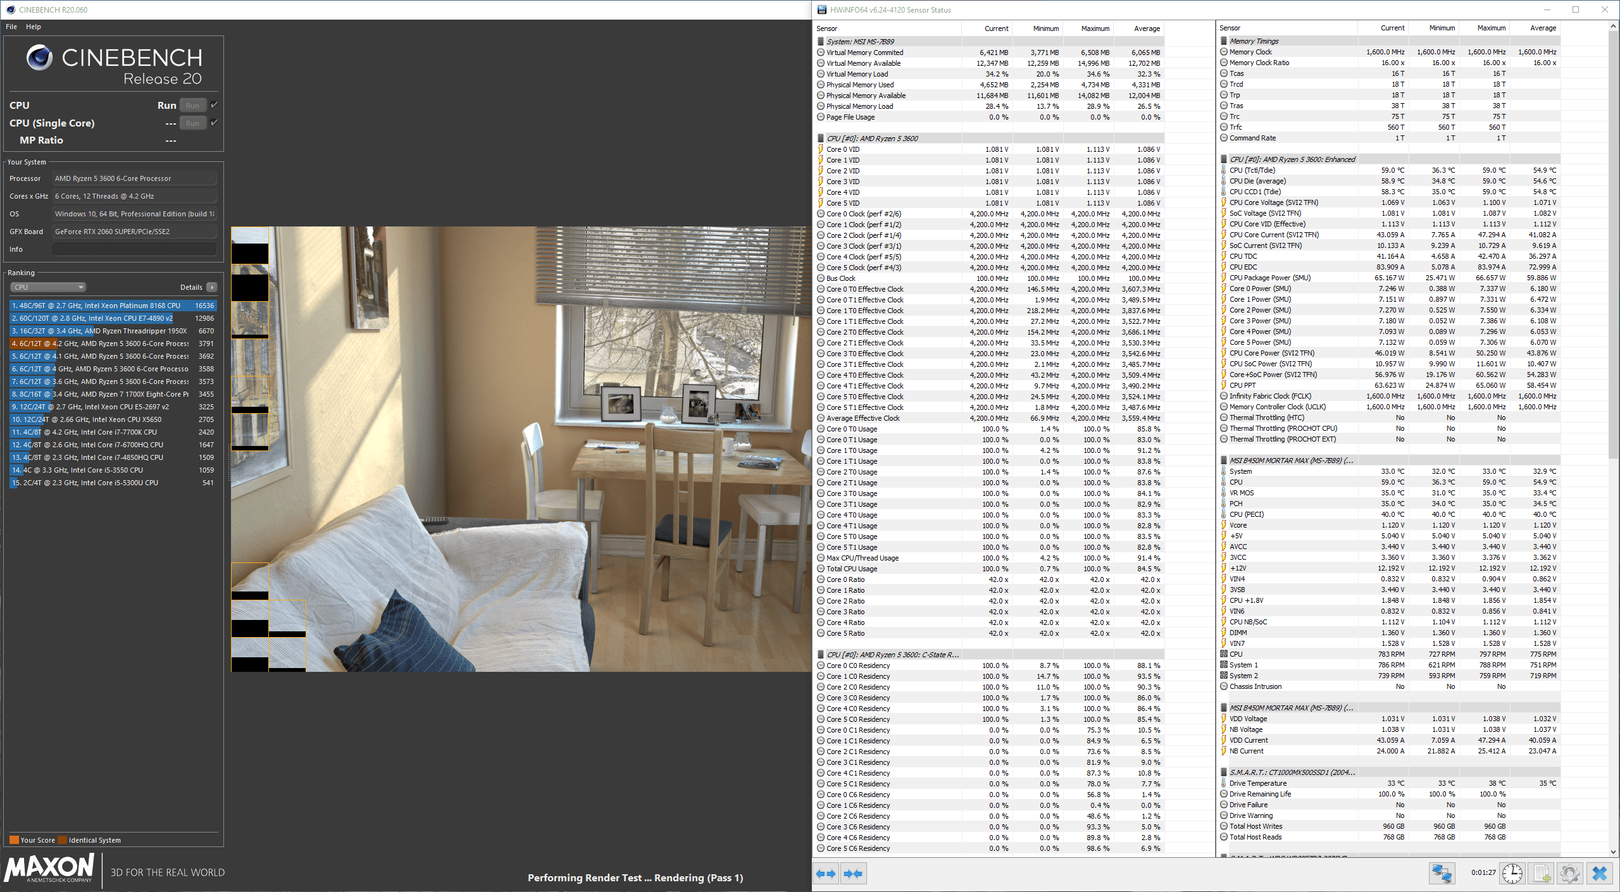Click chip icon of Memory Timings header
Image resolution: width=1620 pixels, height=892 pixels.
[x=1224, y=41]
